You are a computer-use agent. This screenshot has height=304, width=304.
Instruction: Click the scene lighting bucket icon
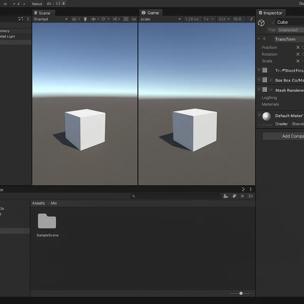coord(85,19)
